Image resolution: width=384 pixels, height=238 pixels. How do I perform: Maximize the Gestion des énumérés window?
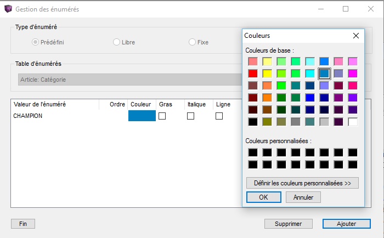coord(346,9)
